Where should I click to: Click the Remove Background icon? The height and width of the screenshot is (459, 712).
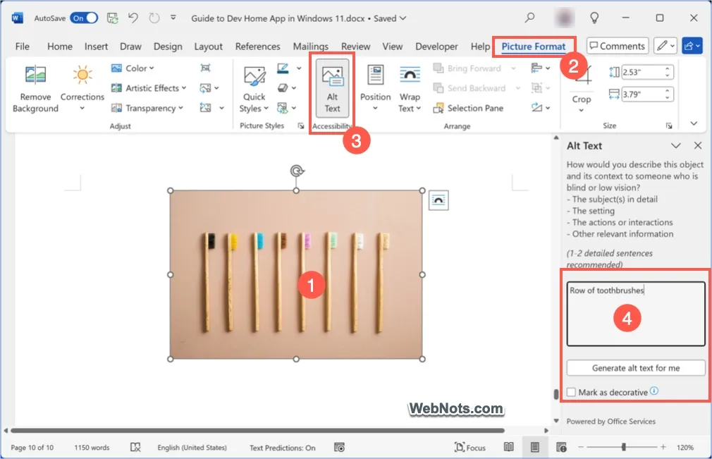pos(35,76)
